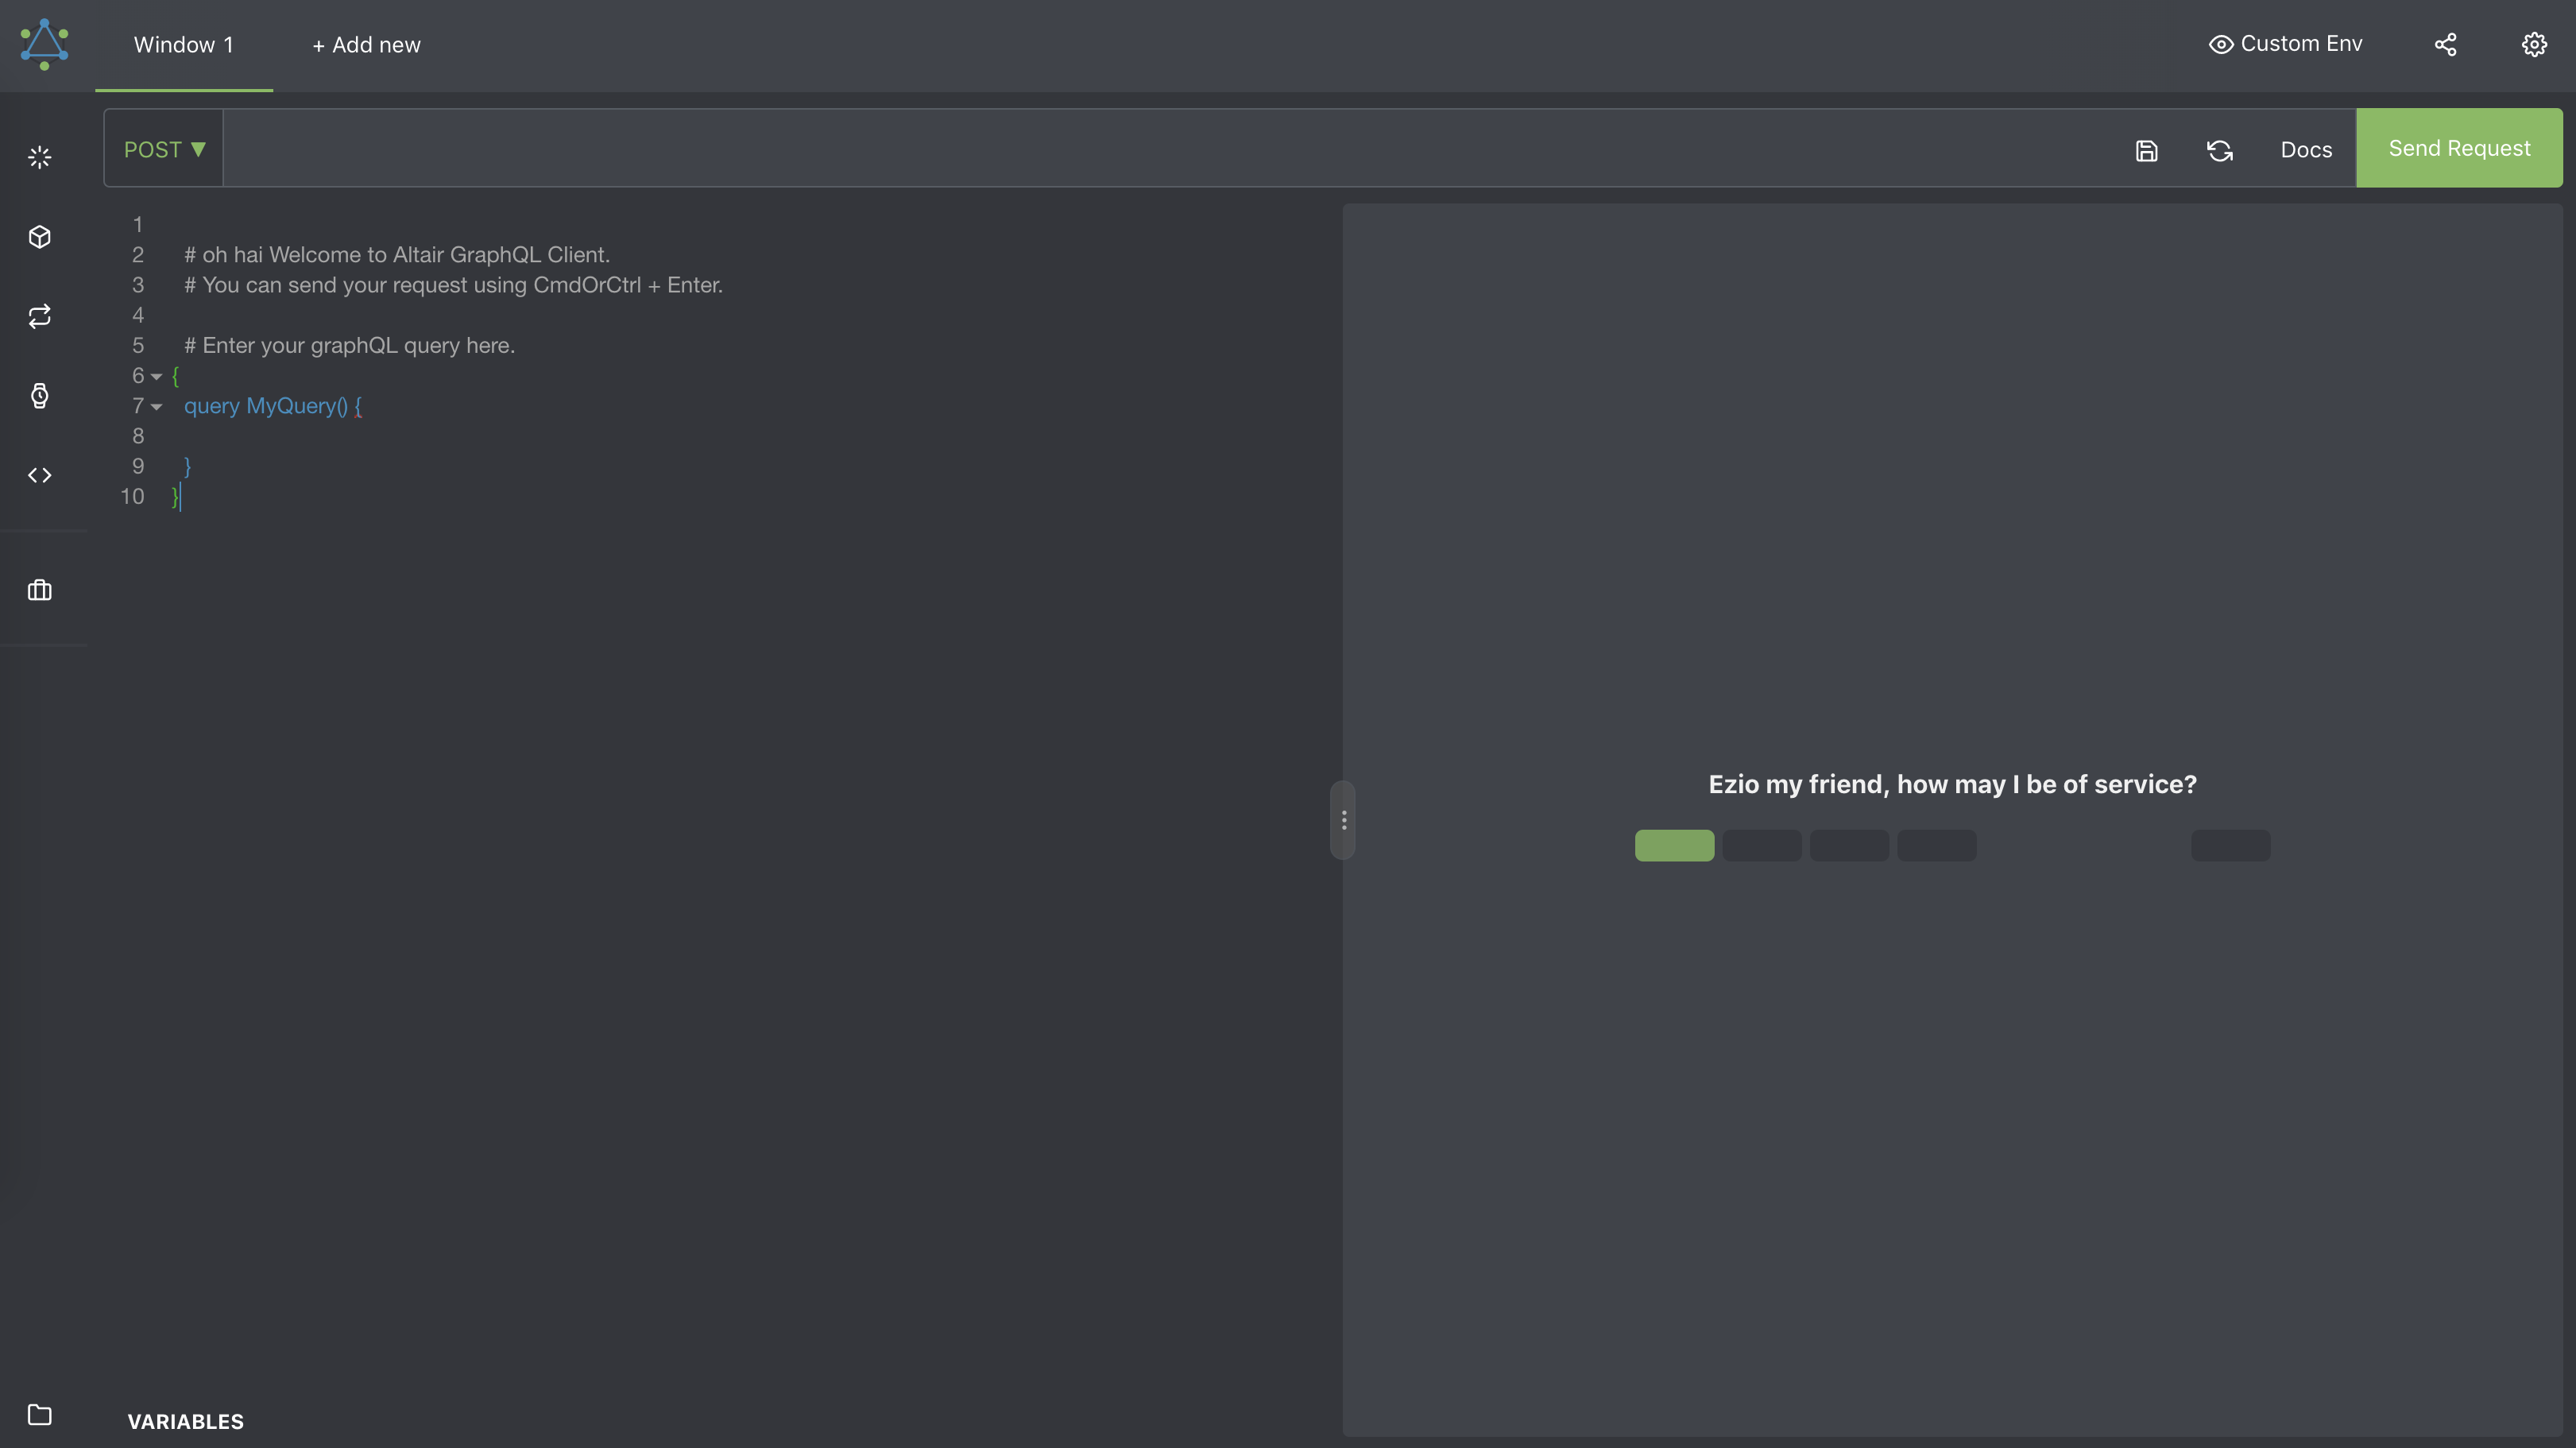Screen dimensions: 2576x1448
Task: Open the POST method dropdown
Action: coord(164,149)
